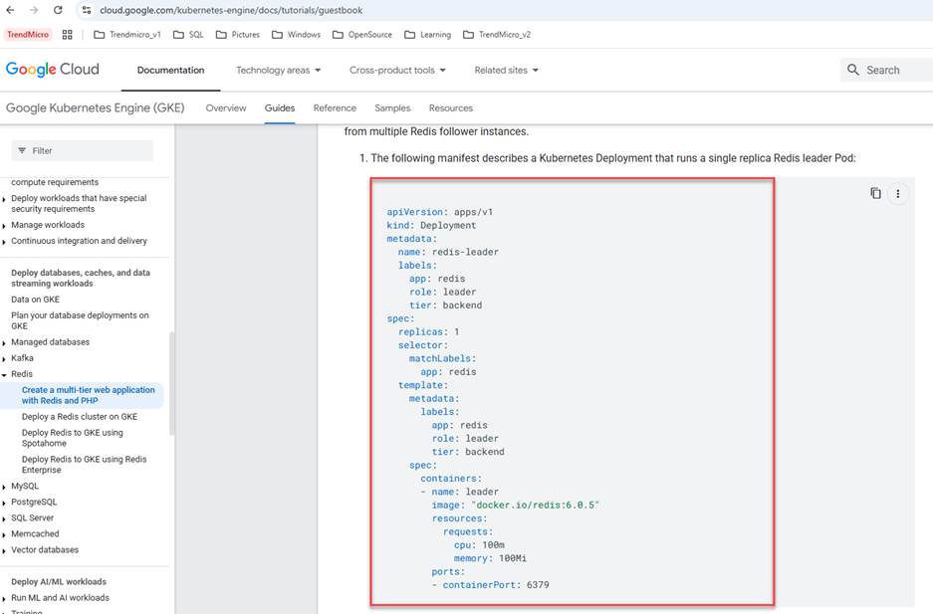Open Deploy Redis to GKE using Spotahome

pos(73,438)
